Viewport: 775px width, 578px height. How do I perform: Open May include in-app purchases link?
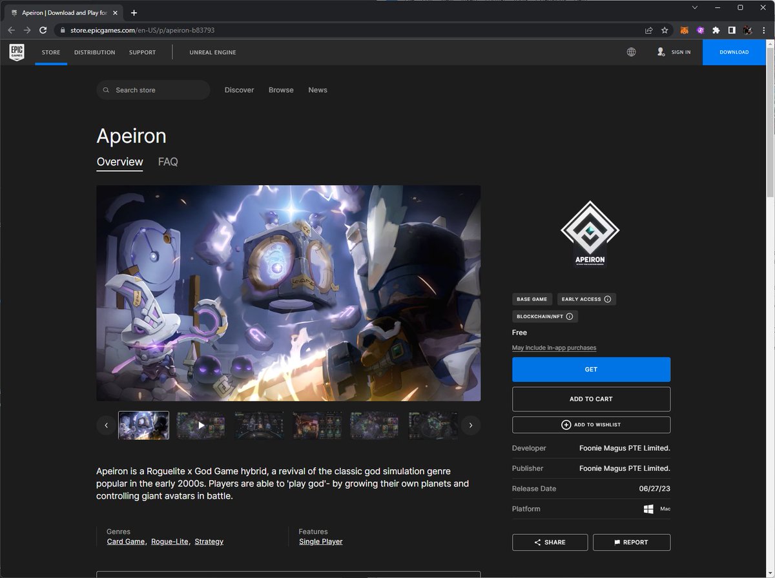tap(554, 348)
